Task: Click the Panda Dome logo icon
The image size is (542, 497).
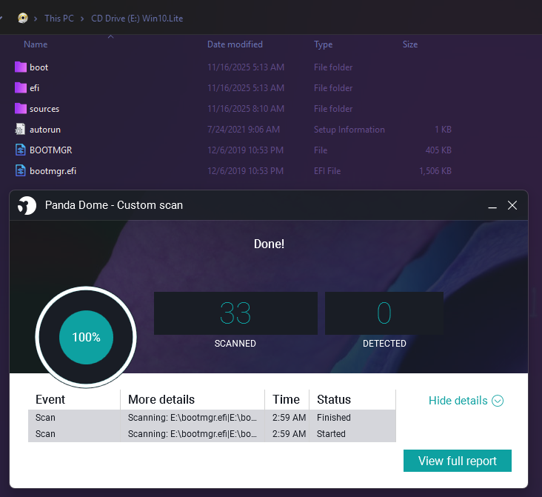Action: pyautogui.click(x=27, y=205)
